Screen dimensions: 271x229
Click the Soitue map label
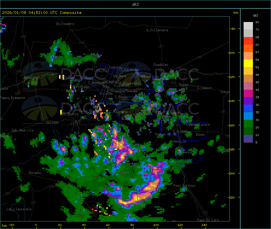click(x=160, y=134)
